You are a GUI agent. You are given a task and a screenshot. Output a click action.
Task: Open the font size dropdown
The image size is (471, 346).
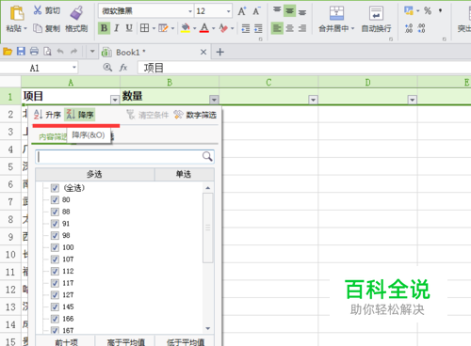point(228,11)
